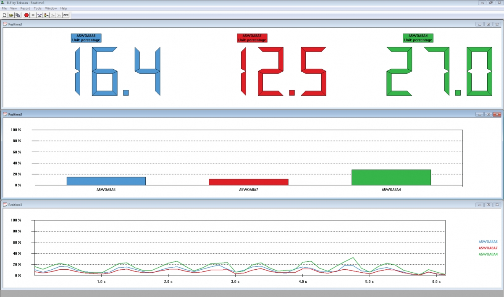504x297 pixels.
Task: Open the Record menu
Action: coord(25,8)
